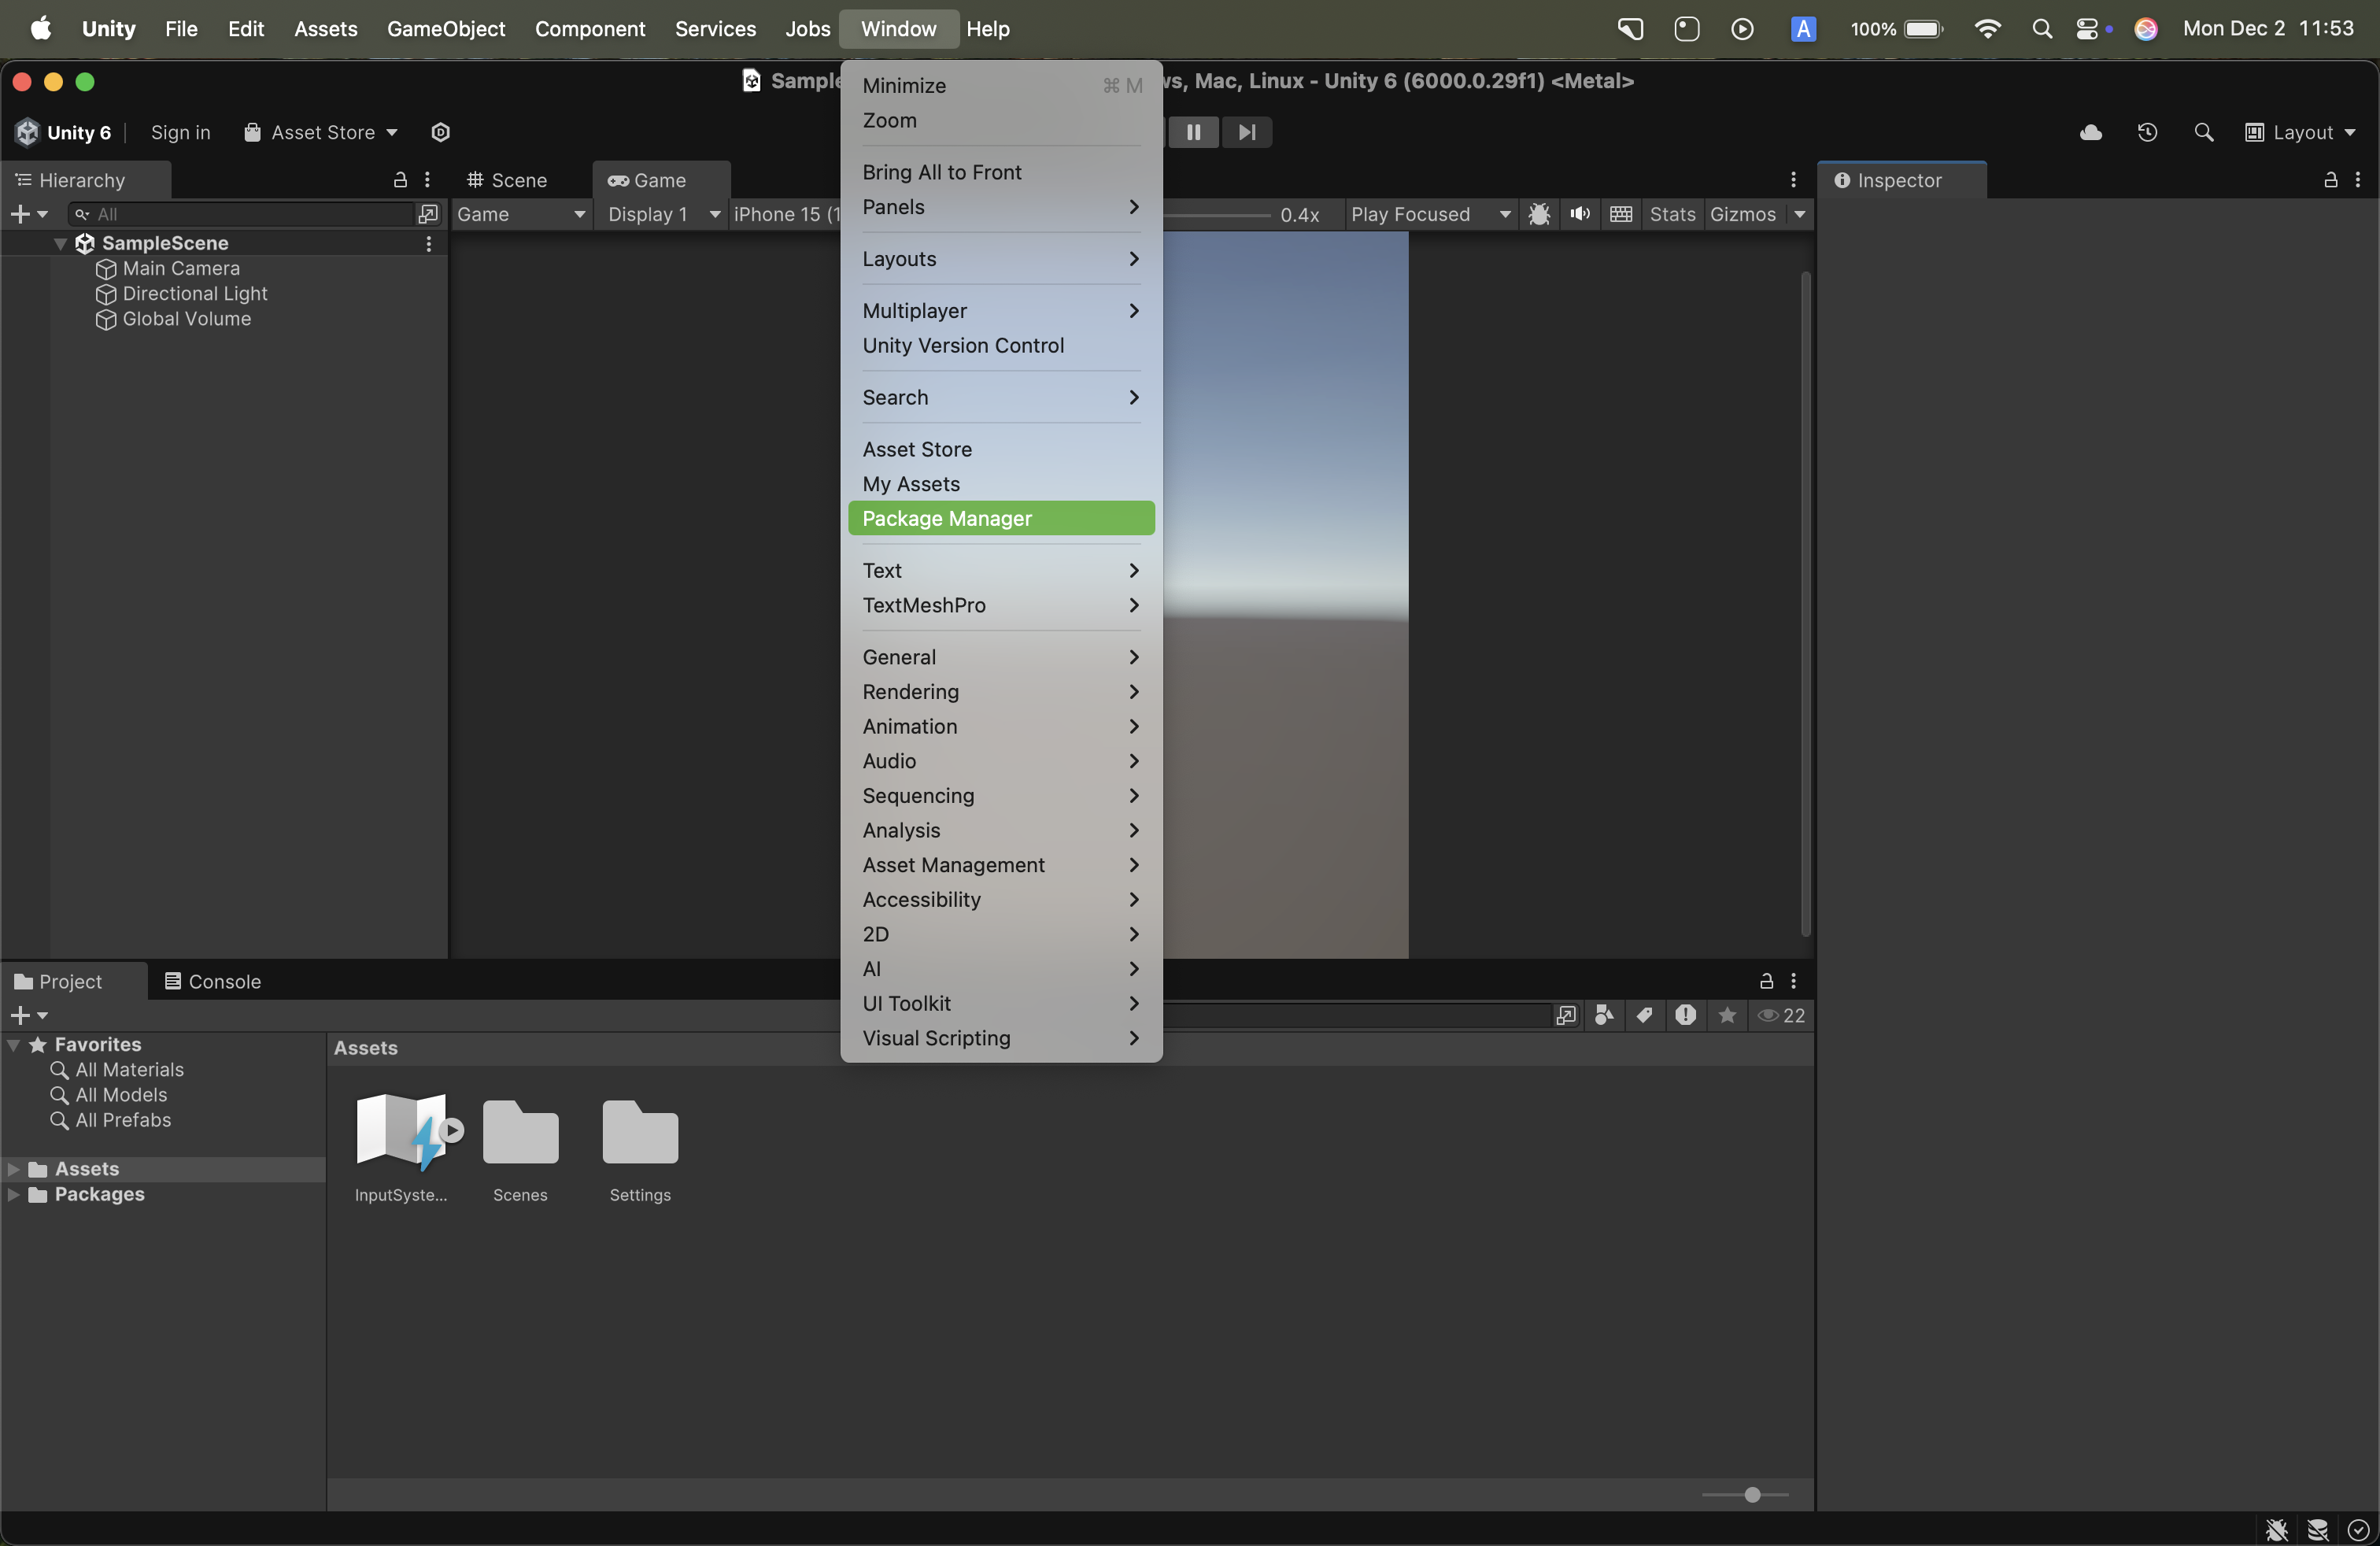The width and height of the screenshot is (2380, 1546).
Task: Click the cloud services icon
Action: 2090,132
